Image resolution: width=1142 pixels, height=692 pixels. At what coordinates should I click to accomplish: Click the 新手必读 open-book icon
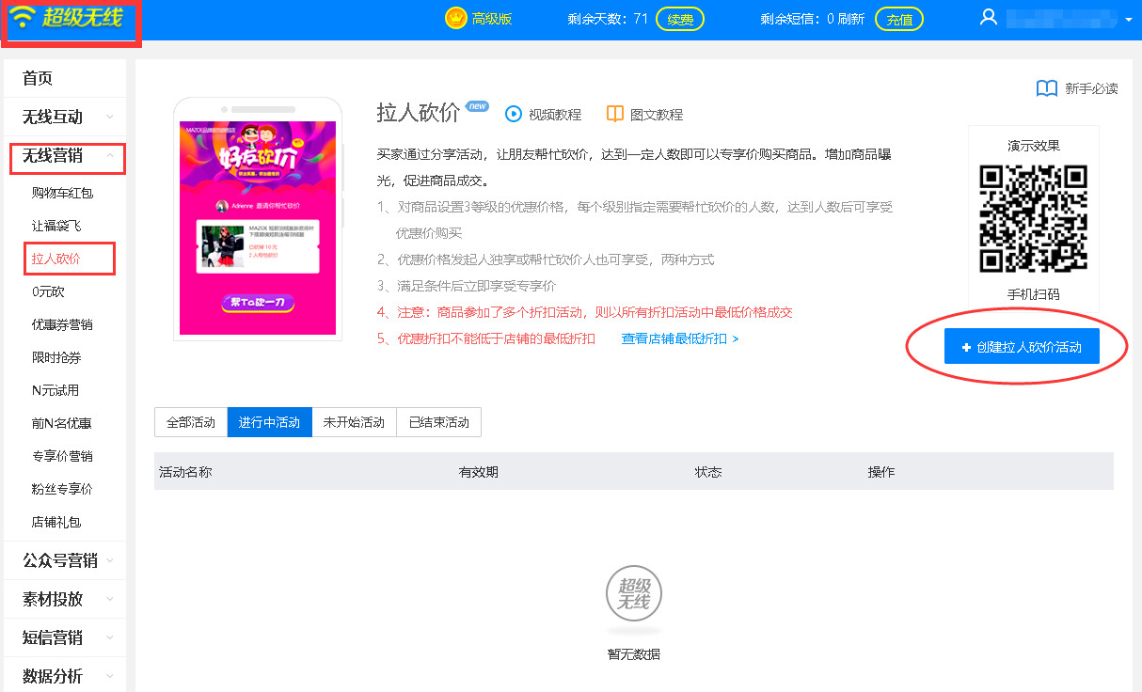point(1047,88)
